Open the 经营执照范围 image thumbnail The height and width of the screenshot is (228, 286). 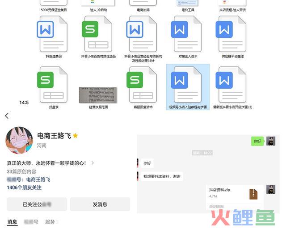tap(98, 95)
